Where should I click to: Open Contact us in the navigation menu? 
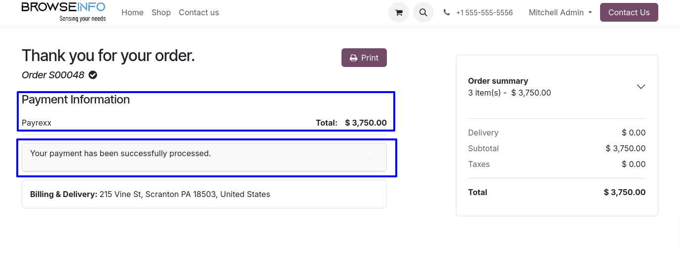click(x=199, y=13)
